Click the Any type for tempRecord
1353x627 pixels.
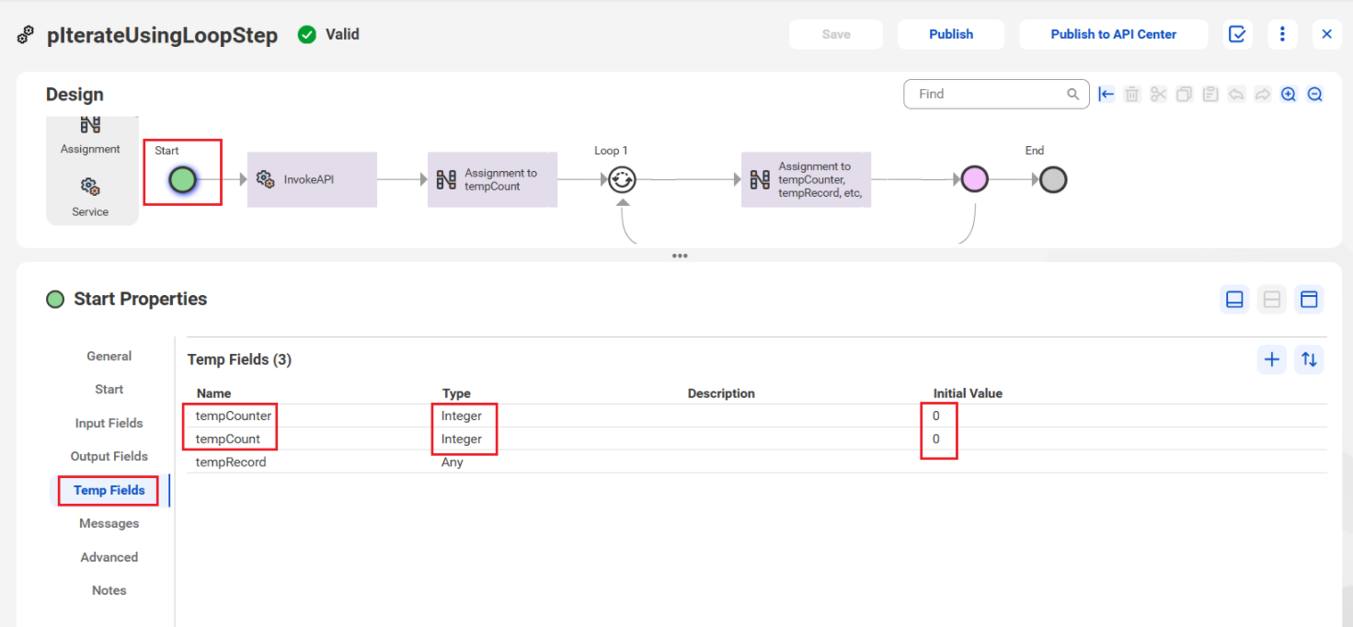coord(453,462)
